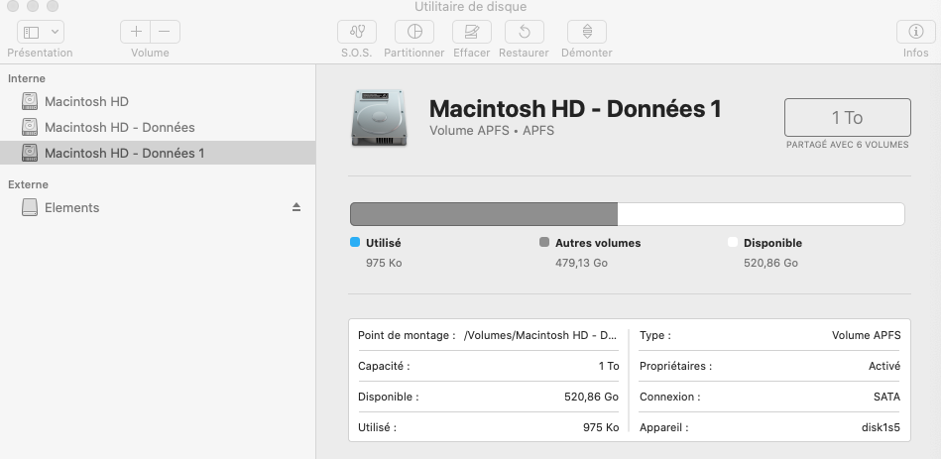Add a volume with plus button
This screenshot has width=941, height=459.
point(137,32)
